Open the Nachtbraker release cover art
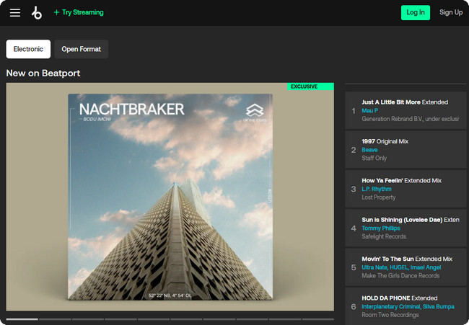 click(170, 197)
